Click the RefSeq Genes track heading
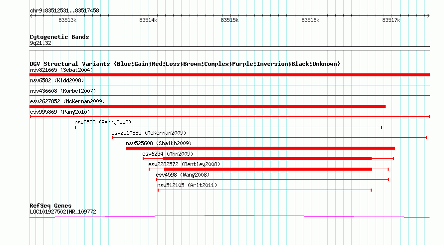The image size is (444, 245). pyautogui.click(x=50, y=206)
